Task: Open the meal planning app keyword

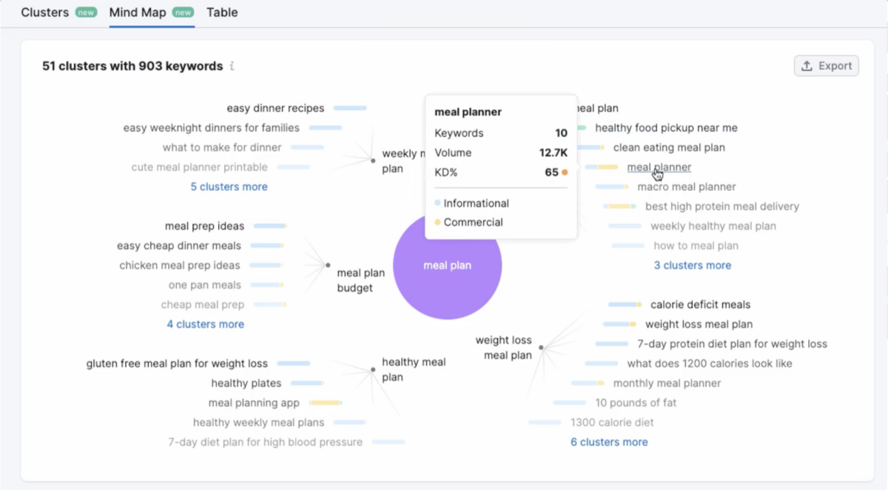Action: click(254, 403)
